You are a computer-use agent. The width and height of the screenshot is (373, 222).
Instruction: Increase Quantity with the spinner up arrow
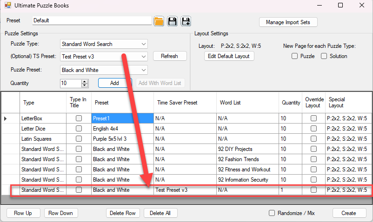84,81
